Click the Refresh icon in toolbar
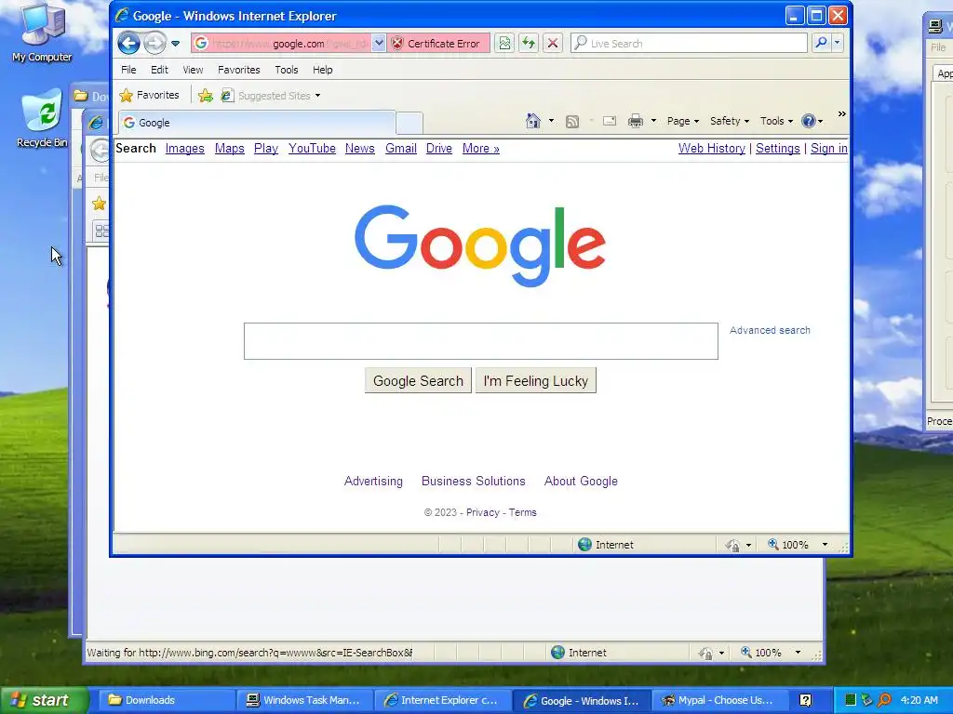953x714 pixels. pos(529,43)
